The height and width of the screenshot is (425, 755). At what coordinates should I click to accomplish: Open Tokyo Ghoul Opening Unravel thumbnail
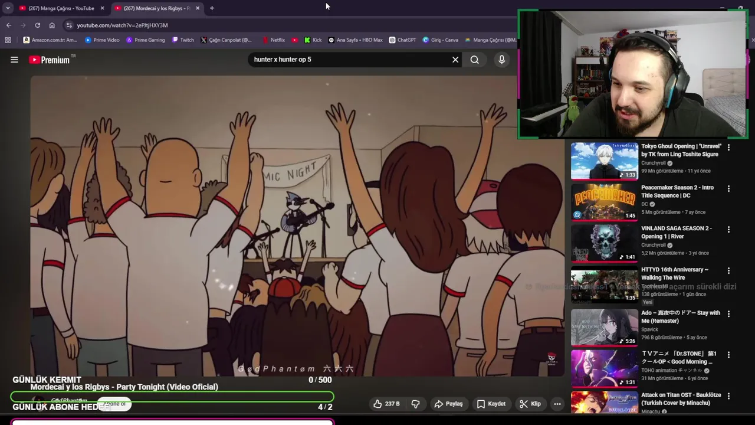[604, 161]
